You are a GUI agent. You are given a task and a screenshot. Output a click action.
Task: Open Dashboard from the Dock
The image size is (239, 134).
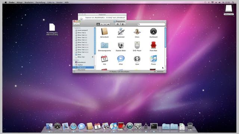(x=57, y=126)
